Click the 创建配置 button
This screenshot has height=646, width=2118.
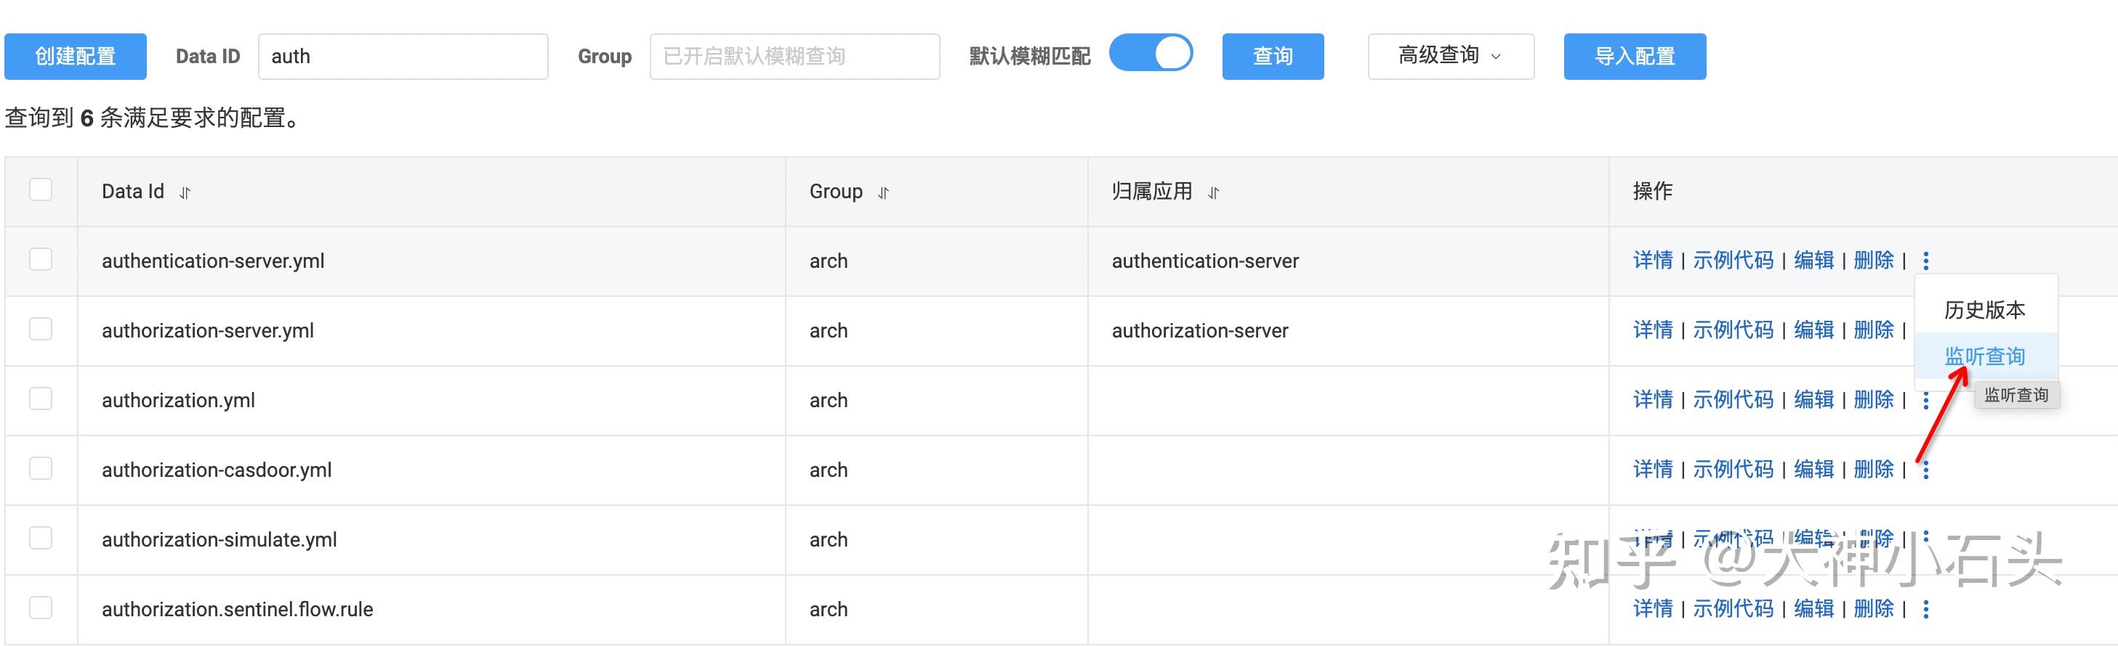75,56
